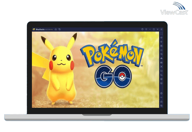Image resolution: width=192 pixels, height=132 pixels.
Task: Open settings gear in side toolbar
Action: click(161, 93)
